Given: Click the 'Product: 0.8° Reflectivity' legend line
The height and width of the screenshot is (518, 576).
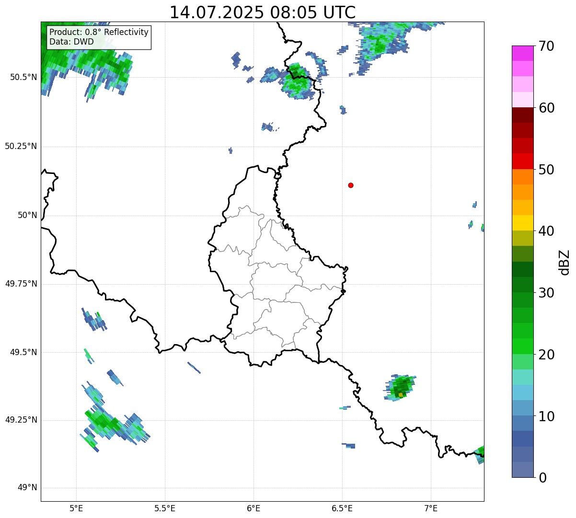Looking at the screenshot, I should pyautogui.click(x=99, y=32).
